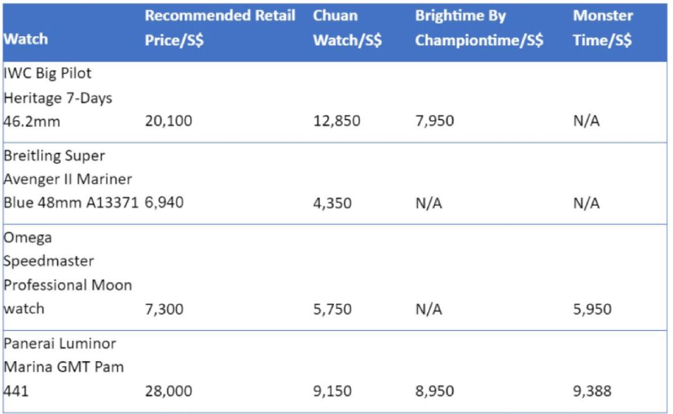Click the Omega Speedmaster Professional cell
673x414 pixels.
coord(68,273)
